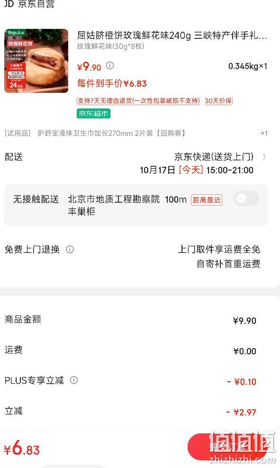Tap the 京东自营 store name header
The height and width of the screenshot is (468, 280).
[x=36, y=4]
